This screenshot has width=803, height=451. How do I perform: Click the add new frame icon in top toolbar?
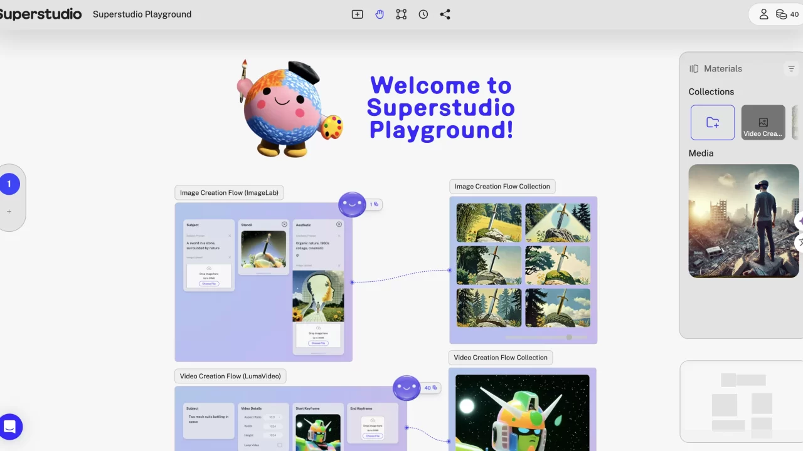pyautogui.click(x=357, y=14)
